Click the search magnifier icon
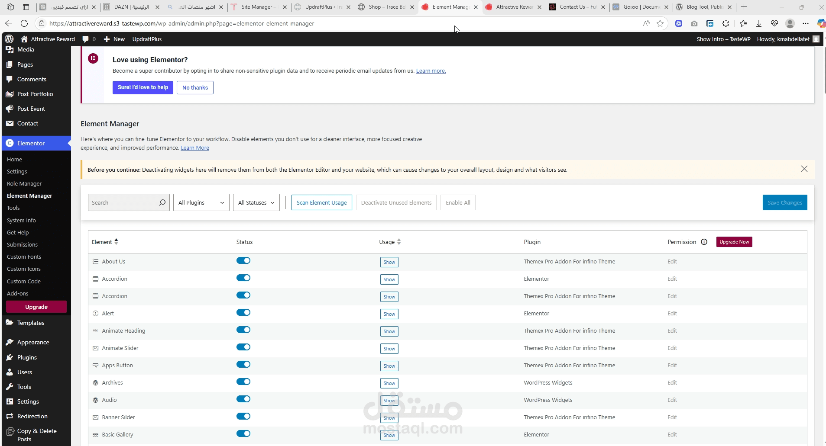Image resolution: width=826 pixels, height=446 pixels. tap(162, 202)
